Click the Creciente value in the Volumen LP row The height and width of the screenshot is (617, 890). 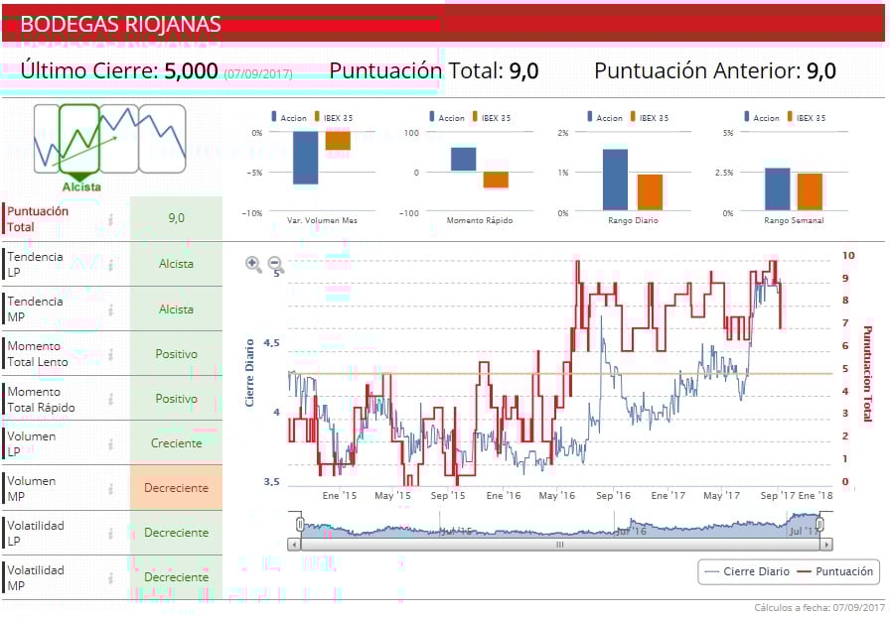click(177, 443)
